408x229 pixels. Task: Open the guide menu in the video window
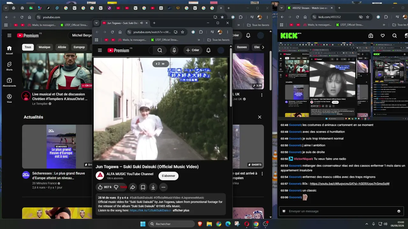click(100, 50)
